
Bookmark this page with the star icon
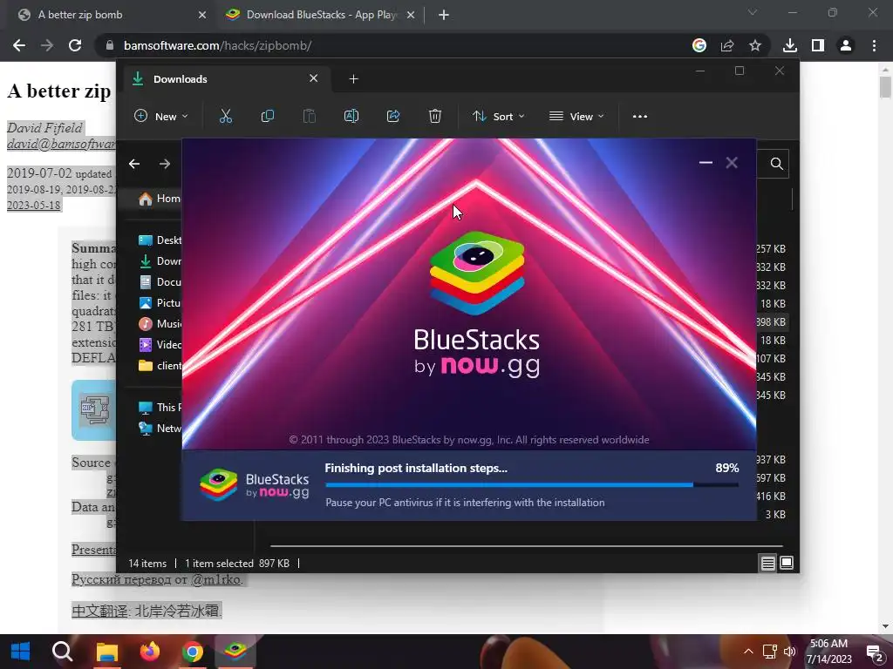coord(755,45)
